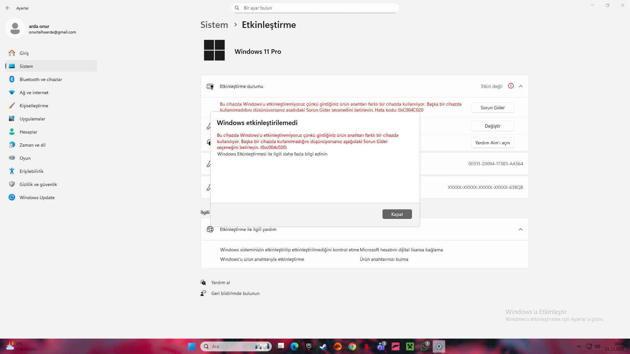Launch Google Chrome from taskbar

352,346
